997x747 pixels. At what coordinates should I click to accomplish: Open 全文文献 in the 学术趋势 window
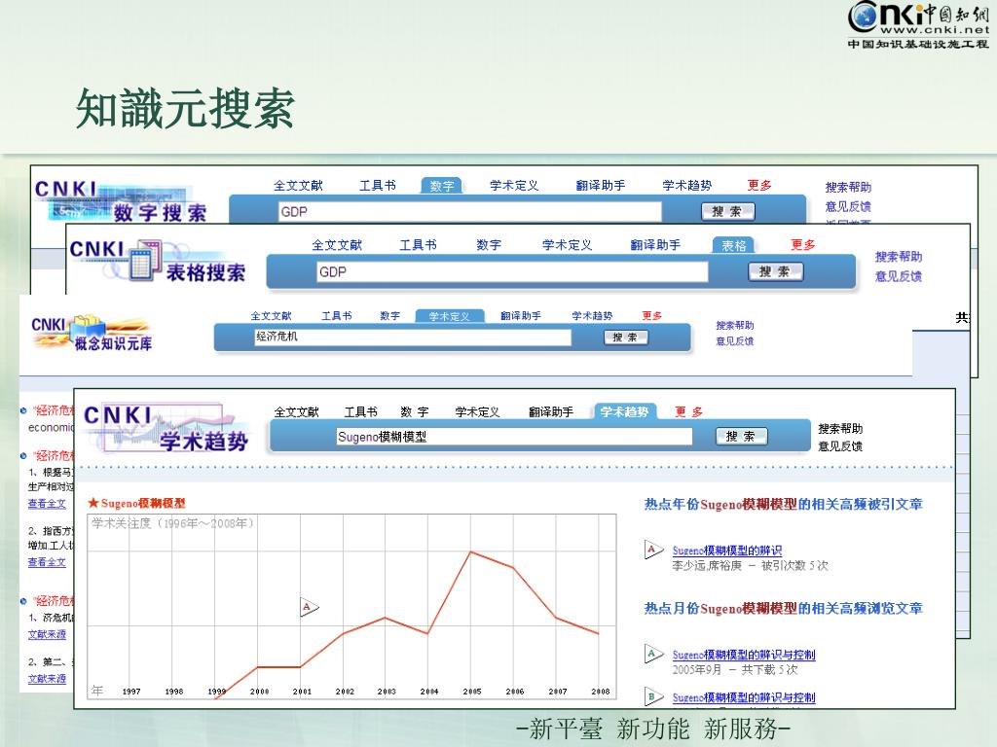[296, 412]
